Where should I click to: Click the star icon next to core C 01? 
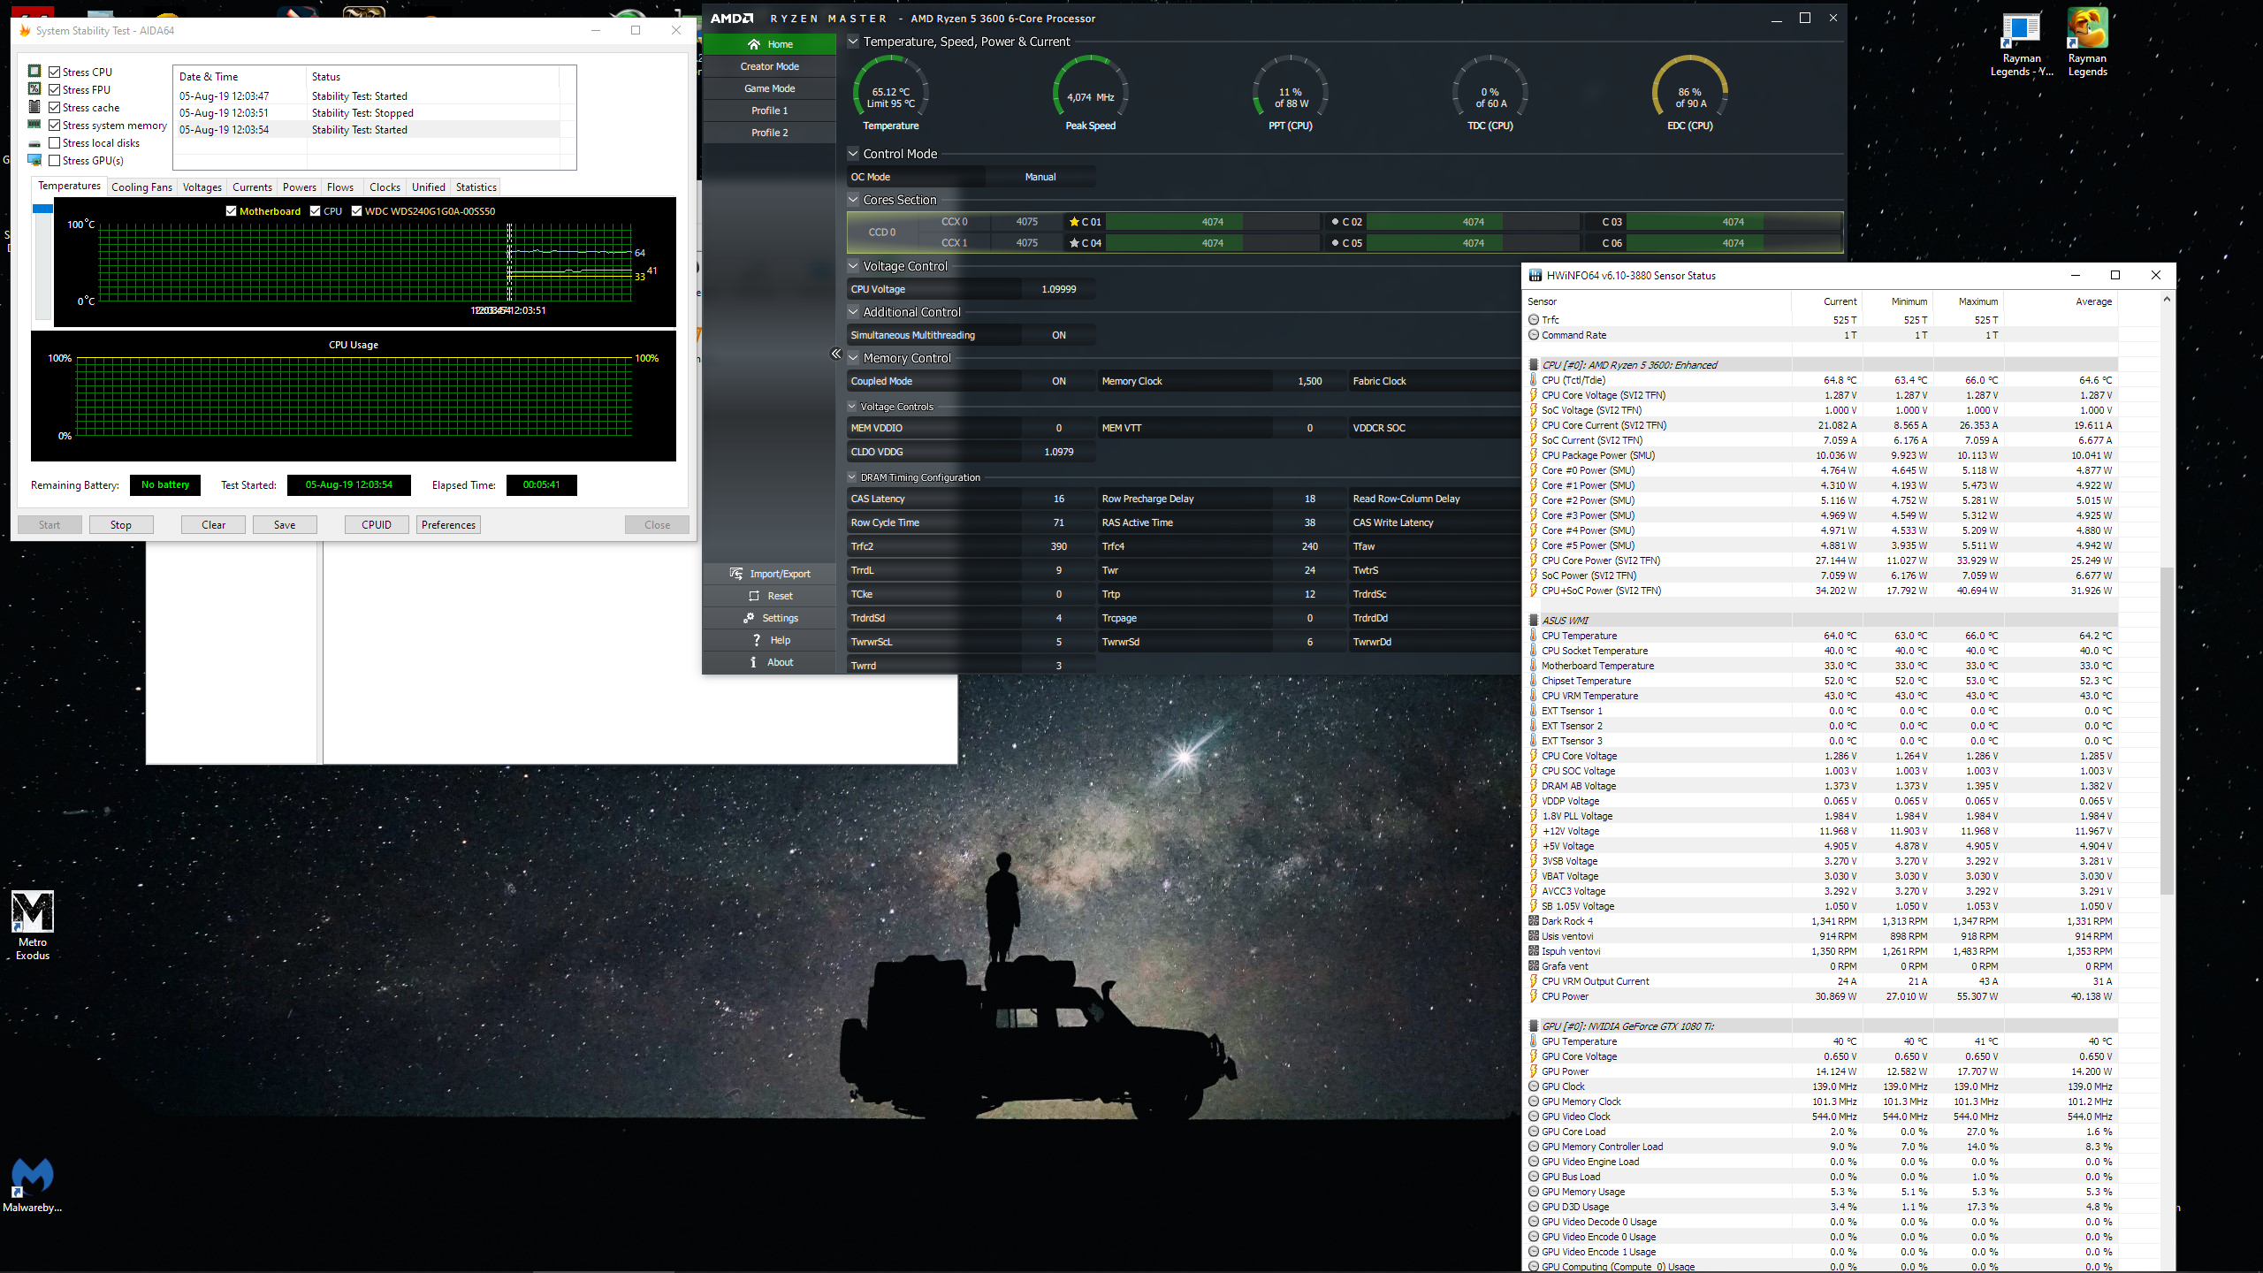coord(1074,222)
